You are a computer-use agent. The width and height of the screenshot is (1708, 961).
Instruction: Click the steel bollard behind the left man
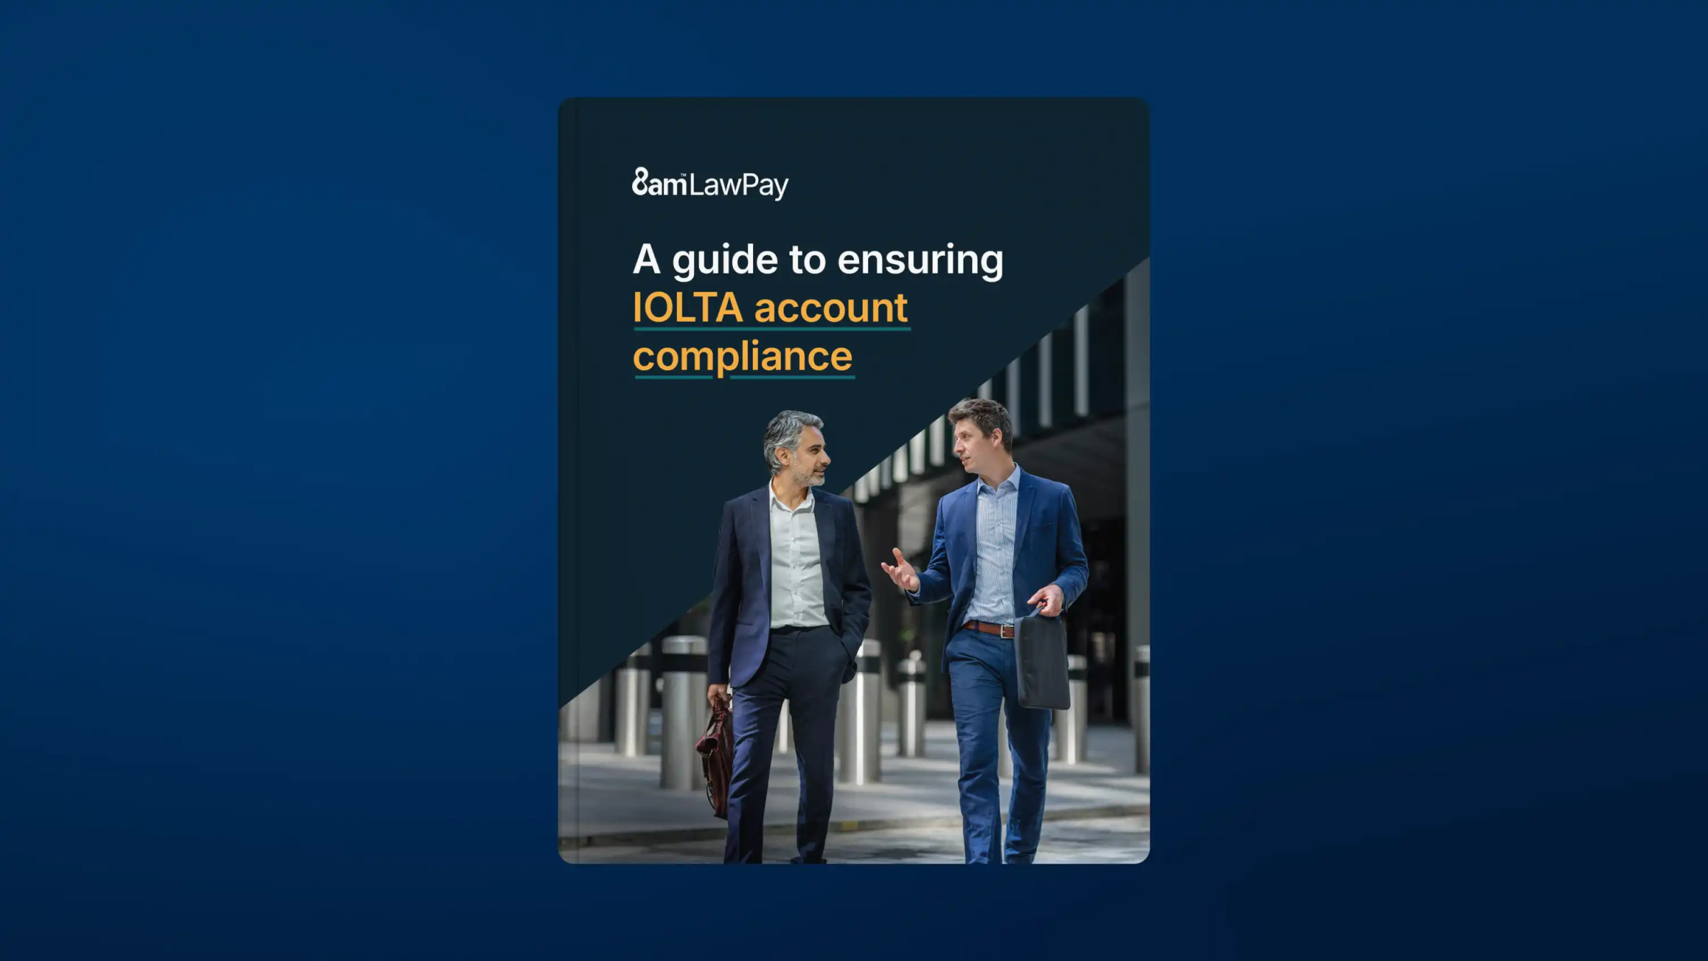(x=682, y=712)
